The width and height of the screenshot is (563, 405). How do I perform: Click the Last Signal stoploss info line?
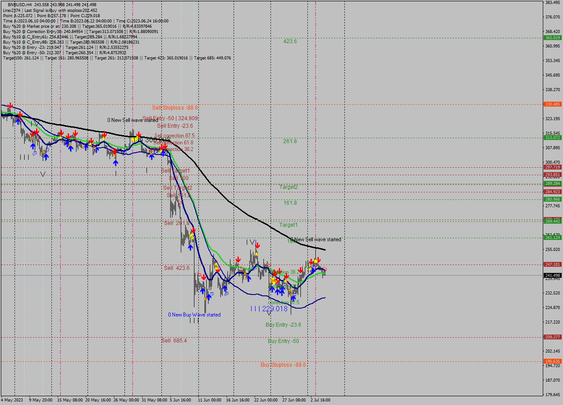[50, 10]
